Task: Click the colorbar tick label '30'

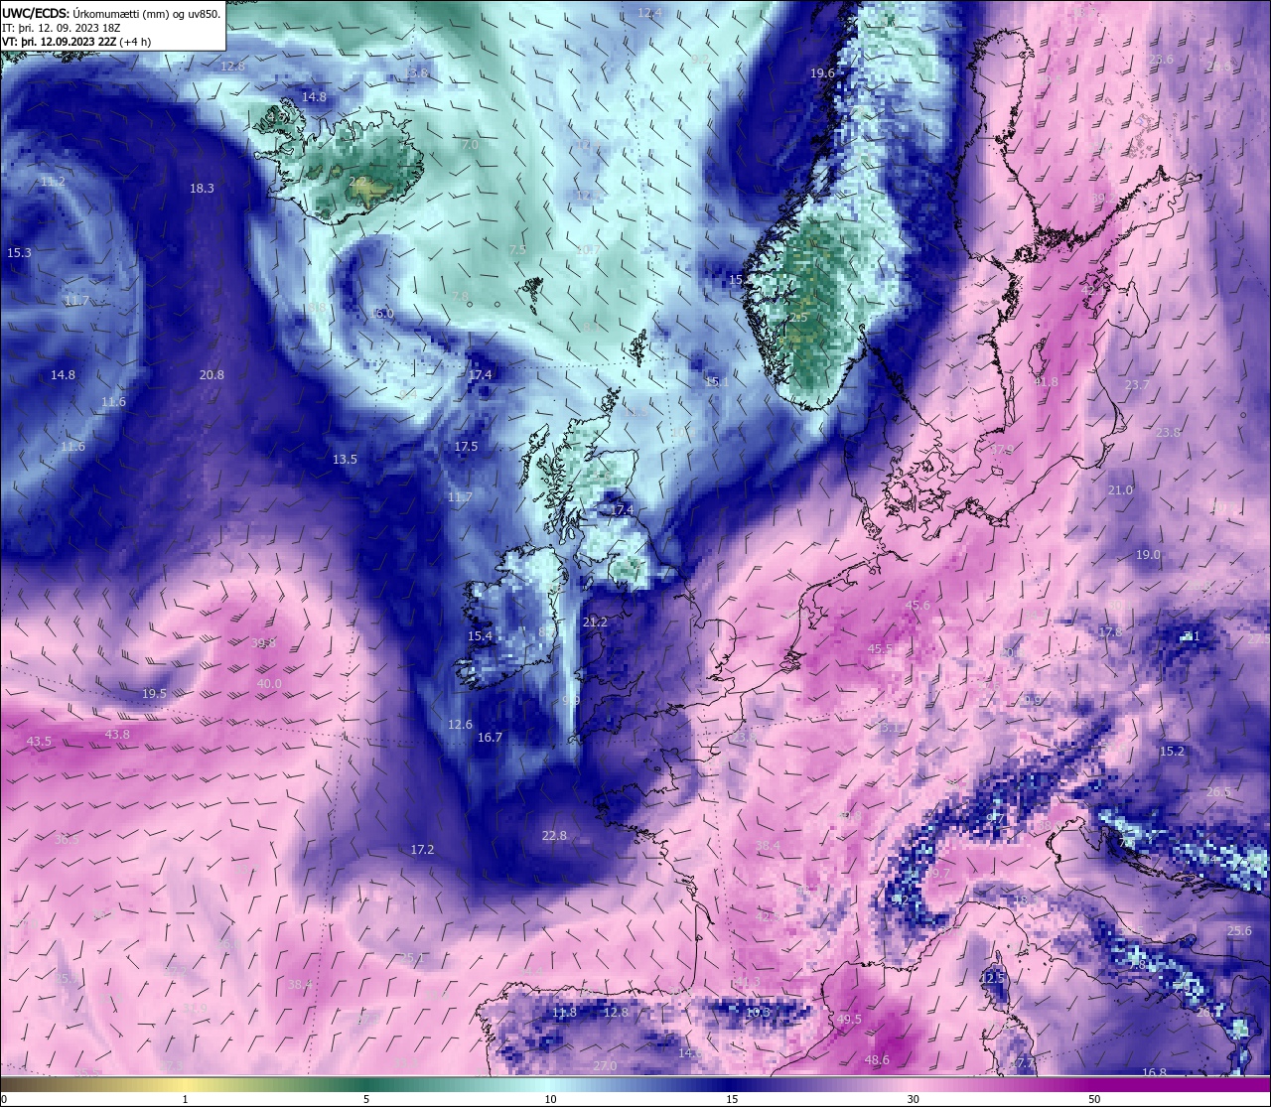Action: 913,1099
